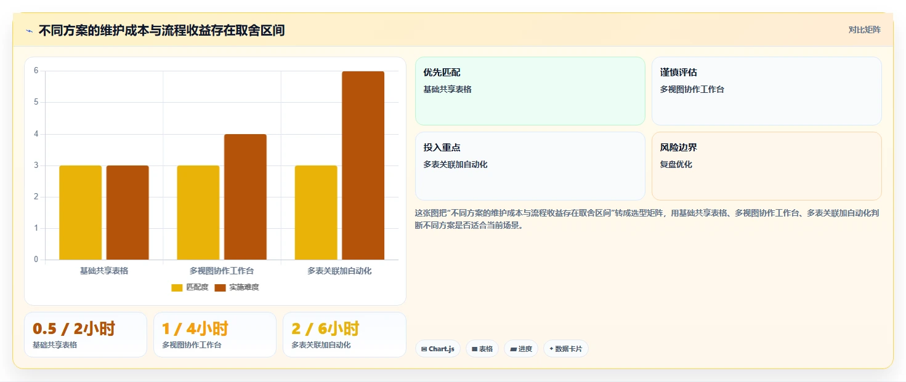Click 复盘优化 inside the 风险边界 card

tap(676, 164)
